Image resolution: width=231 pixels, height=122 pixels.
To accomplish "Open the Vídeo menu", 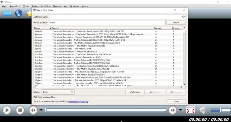I will pos(26,6).
